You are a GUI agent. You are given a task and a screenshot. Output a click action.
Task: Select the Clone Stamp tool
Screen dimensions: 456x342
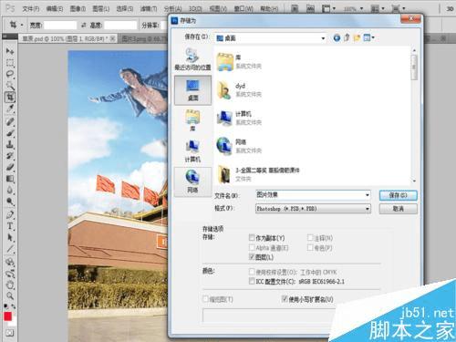click(x=10, y=144)
